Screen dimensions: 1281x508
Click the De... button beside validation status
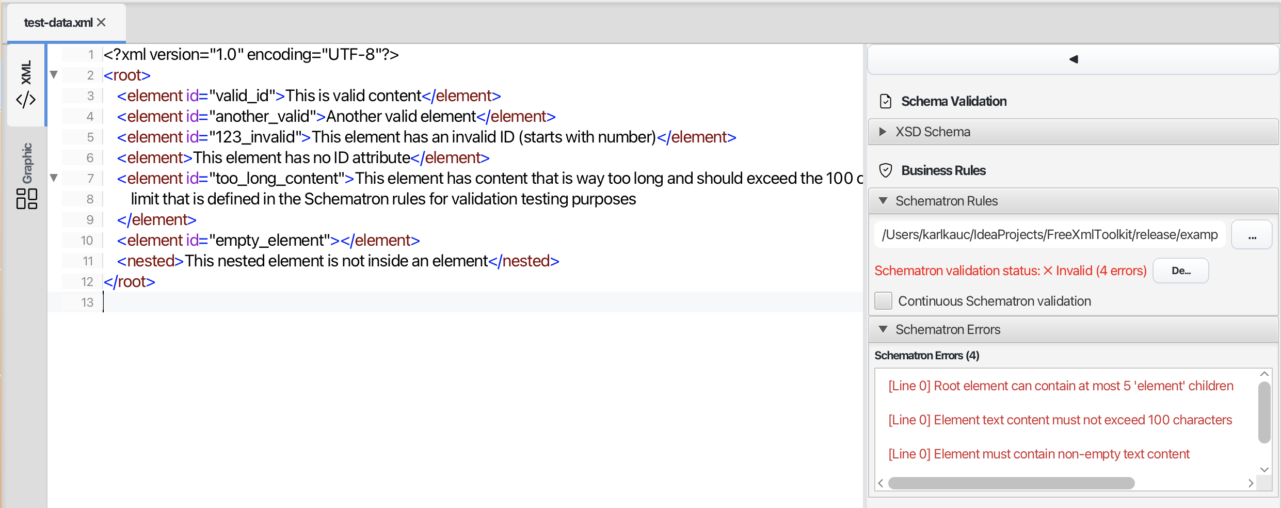click(1181, 271)
